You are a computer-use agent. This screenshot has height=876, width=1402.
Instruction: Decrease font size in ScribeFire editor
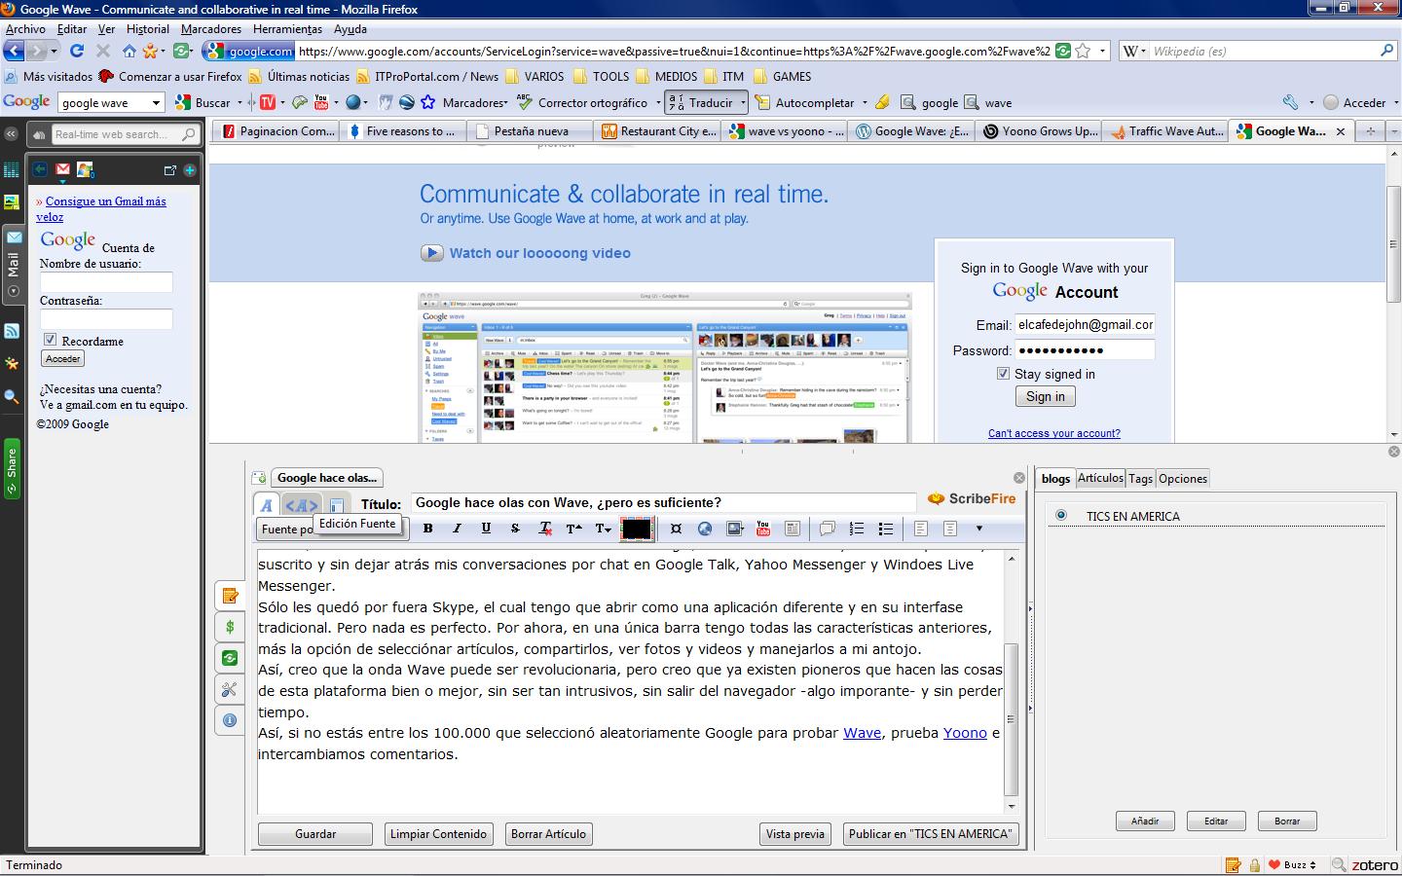(x=603, y=529)
